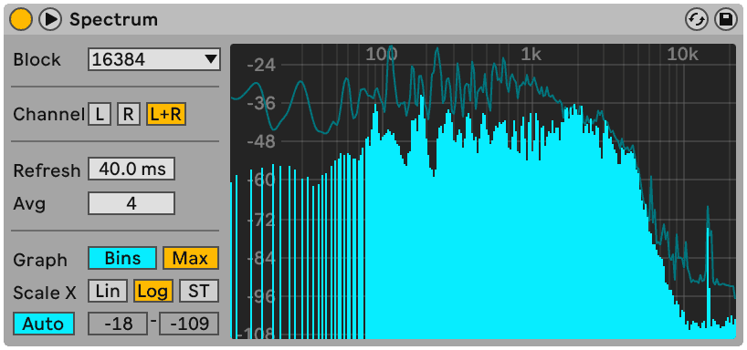
Task: Click the Graph label
Action: (40, 261)
